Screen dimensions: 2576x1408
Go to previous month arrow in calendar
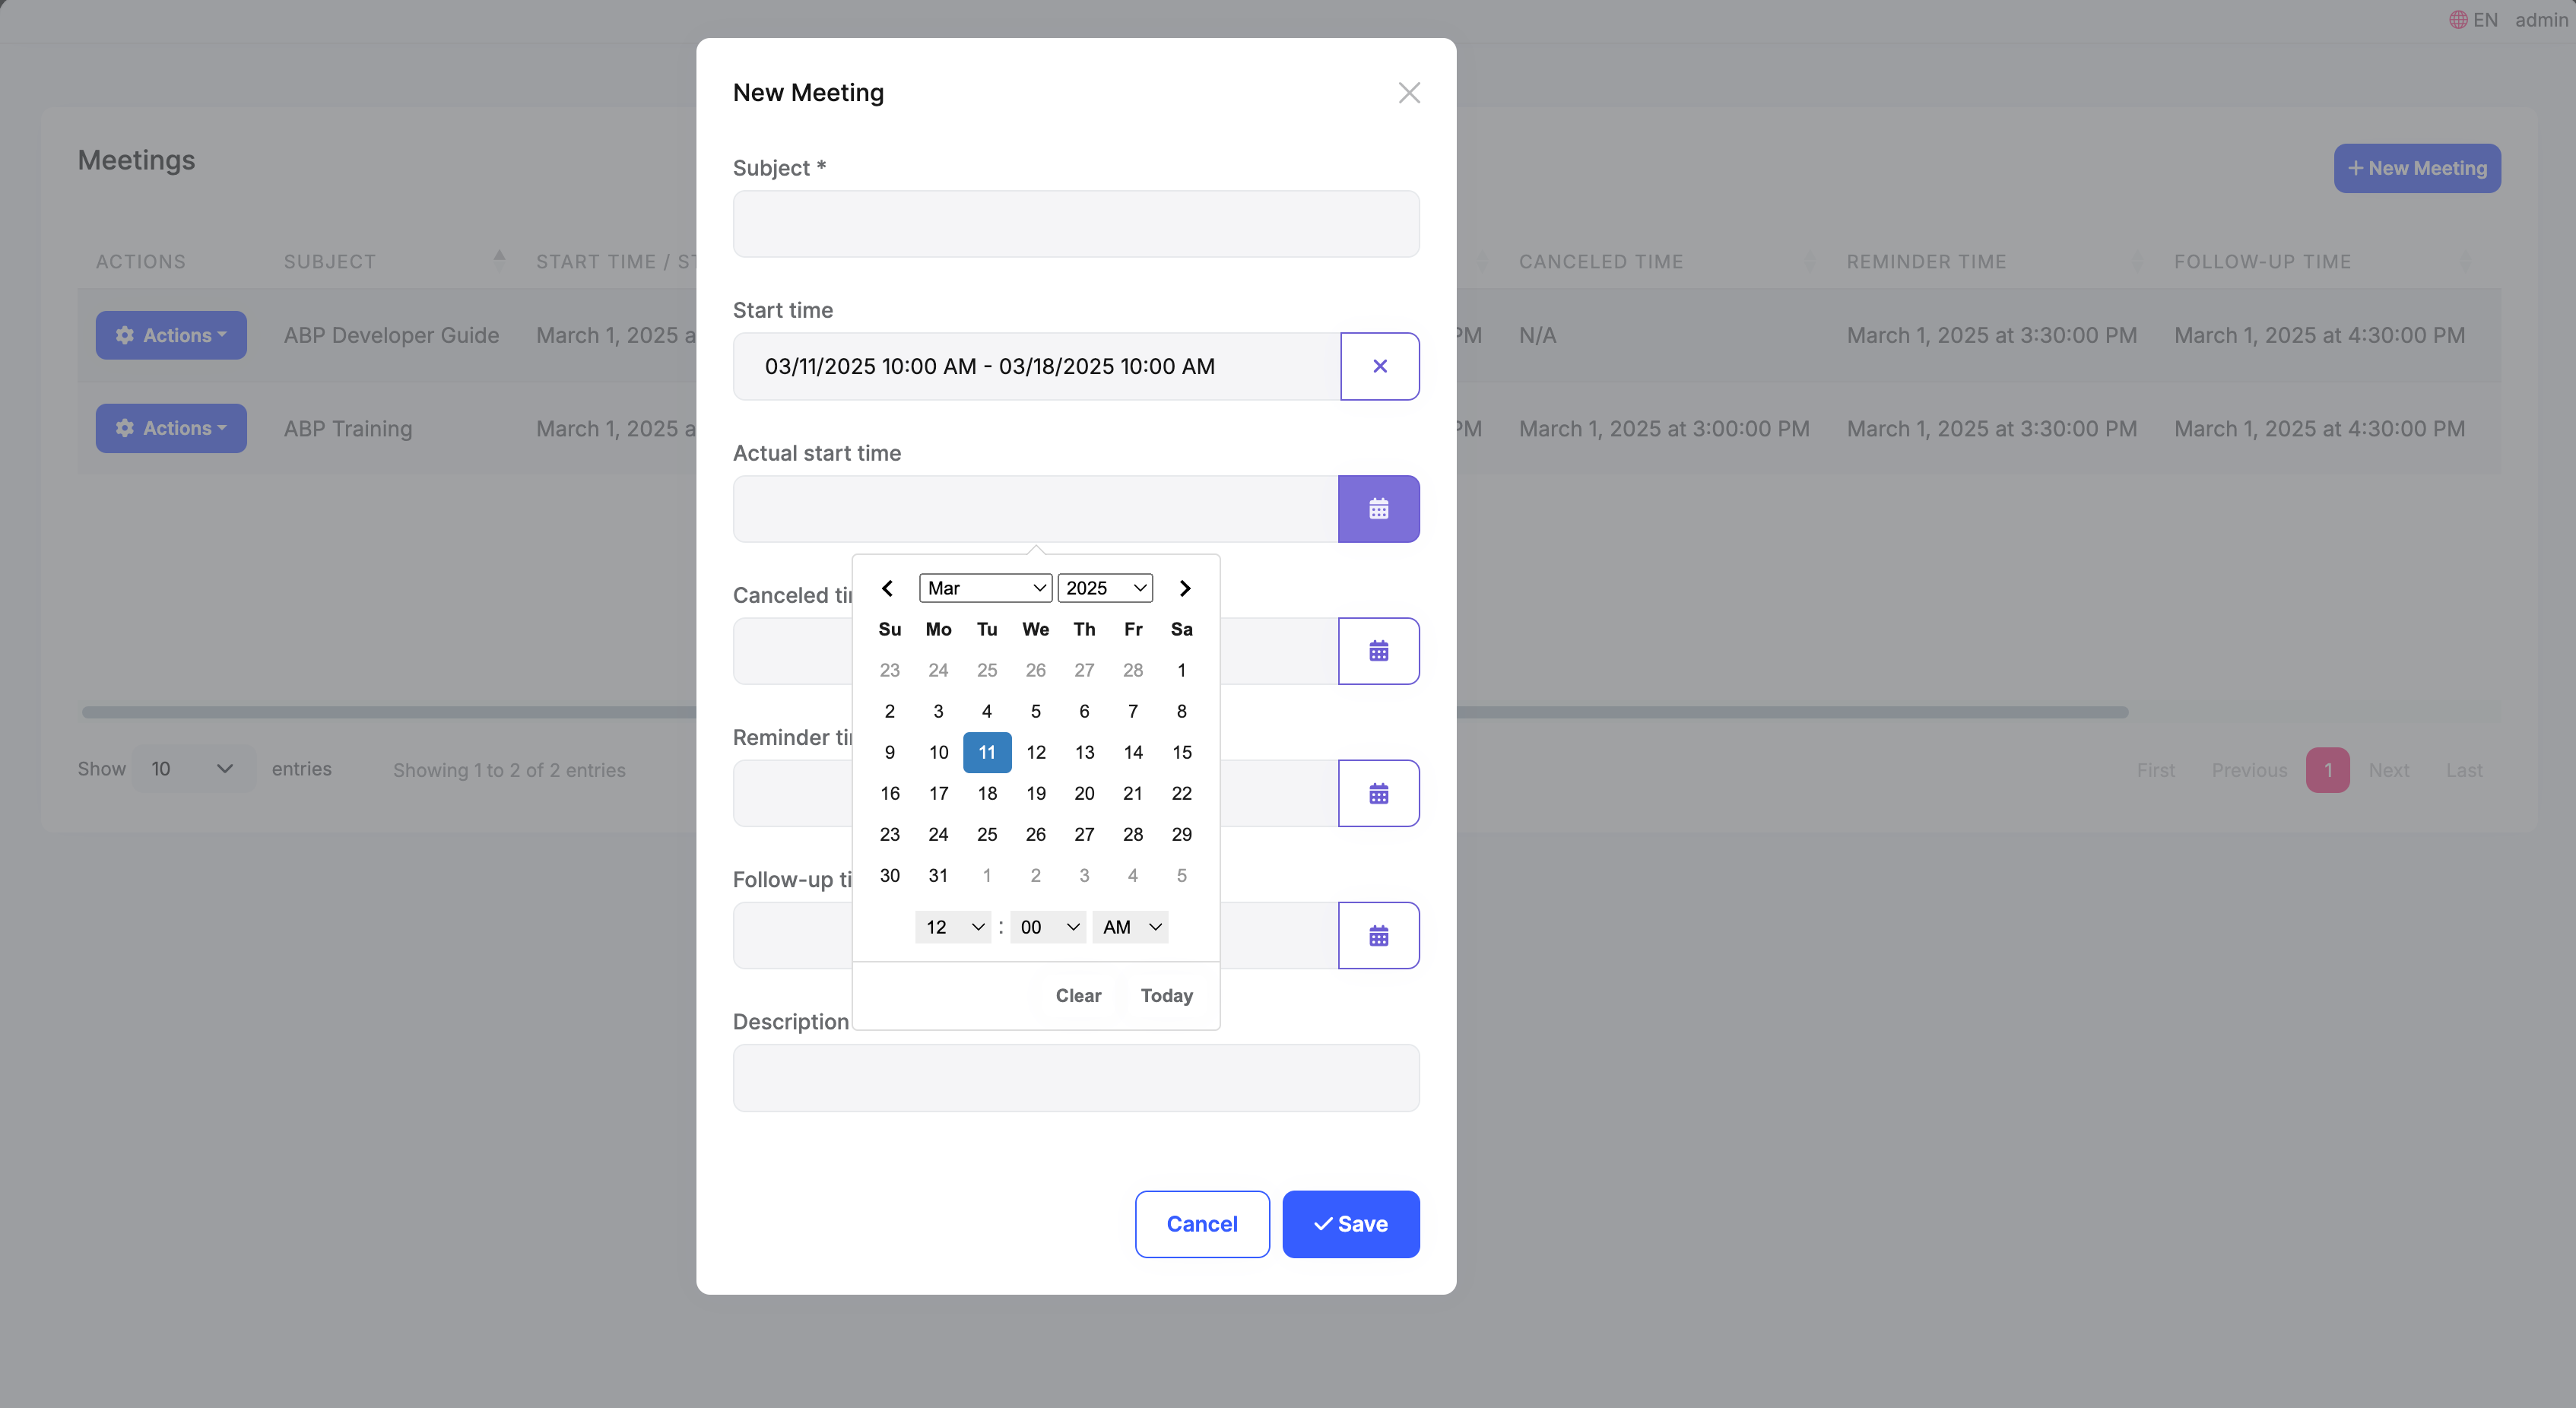[887, 588]
